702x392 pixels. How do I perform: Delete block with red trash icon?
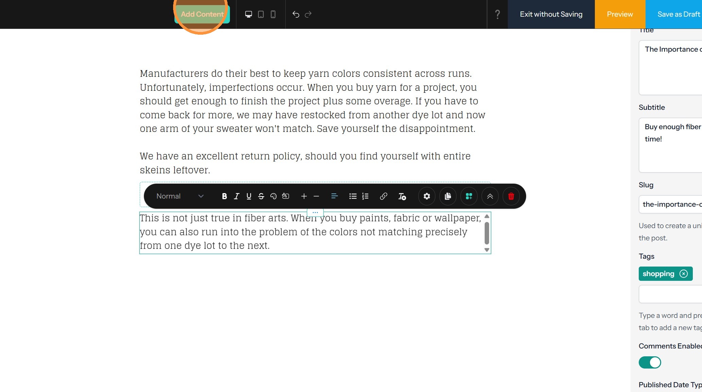[x=511, y=196]
